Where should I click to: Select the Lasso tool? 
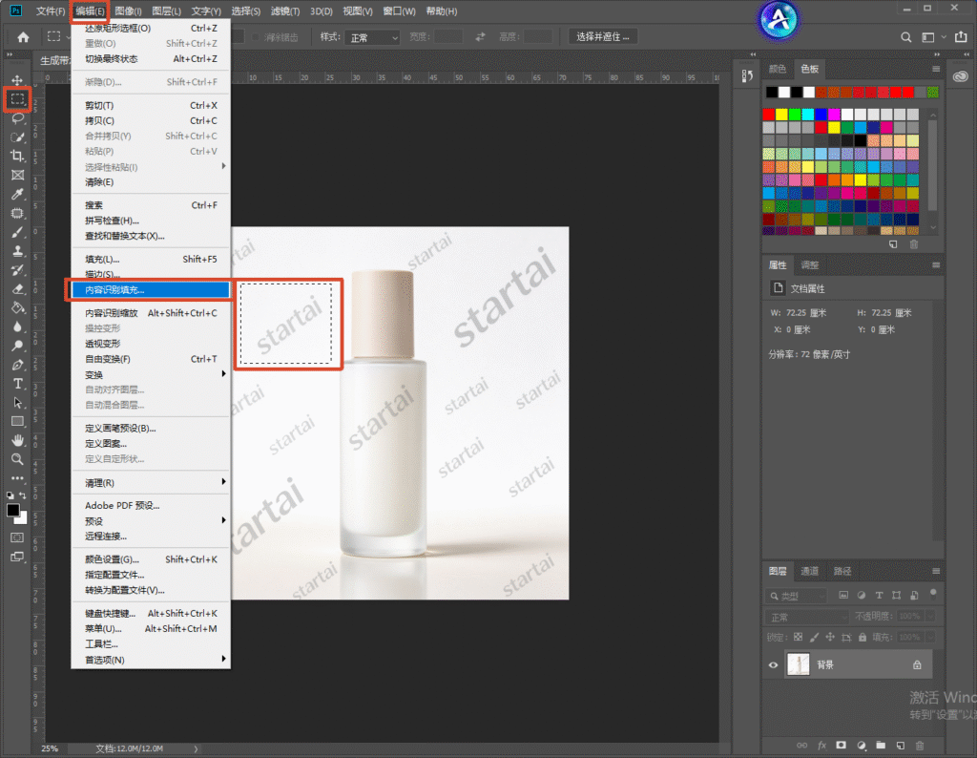17,117
